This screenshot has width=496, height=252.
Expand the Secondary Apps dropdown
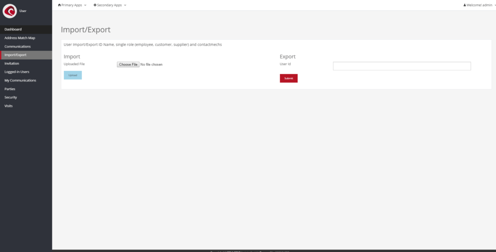click(x=110, y=5)
